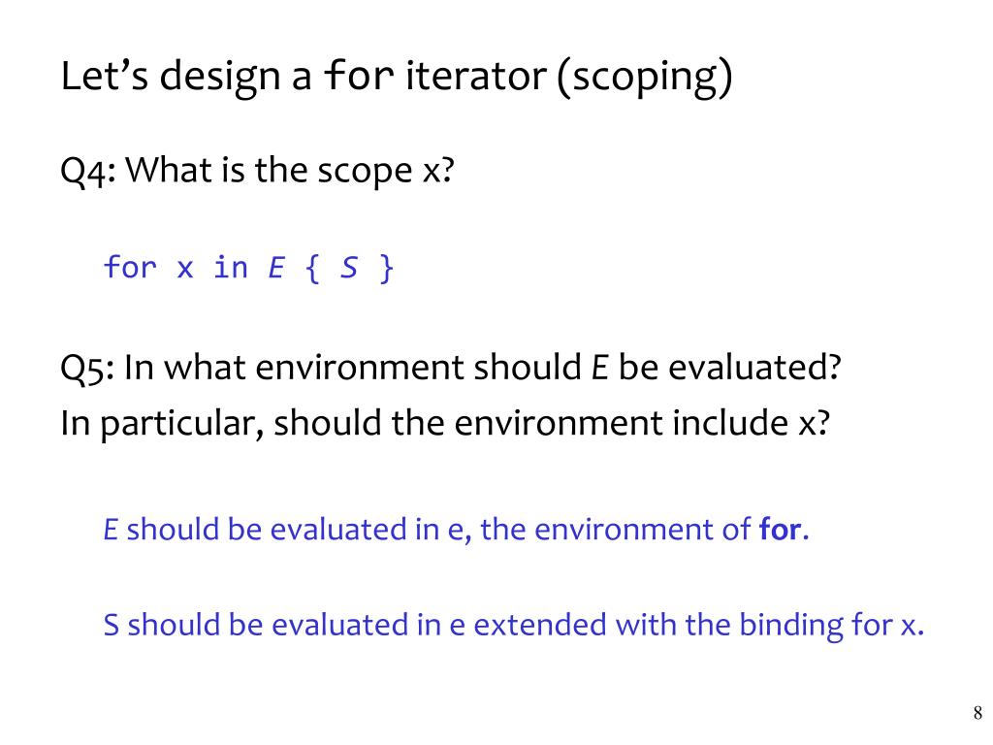Viewport: 993px width, 745px height.
Task: Click the word 'scoping' in the title
Action: pos(644,78)
